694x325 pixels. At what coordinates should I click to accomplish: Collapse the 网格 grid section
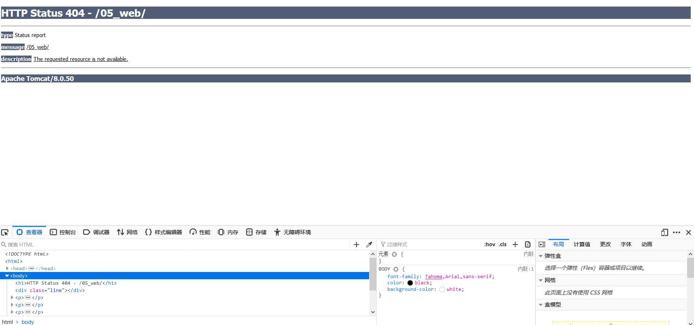(540, 280)
